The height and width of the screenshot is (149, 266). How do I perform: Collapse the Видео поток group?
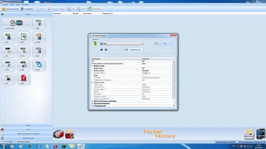pyautogui.click(x=92, y=66)
